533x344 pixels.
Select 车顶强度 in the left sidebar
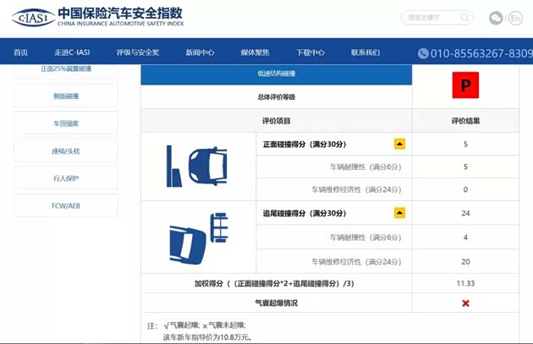click(65, 123)
